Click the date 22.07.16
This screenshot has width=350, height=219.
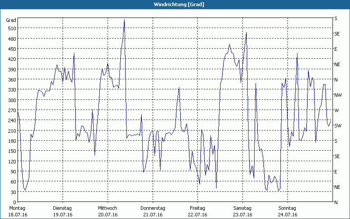pyautogui.click(x=198, y=215)
